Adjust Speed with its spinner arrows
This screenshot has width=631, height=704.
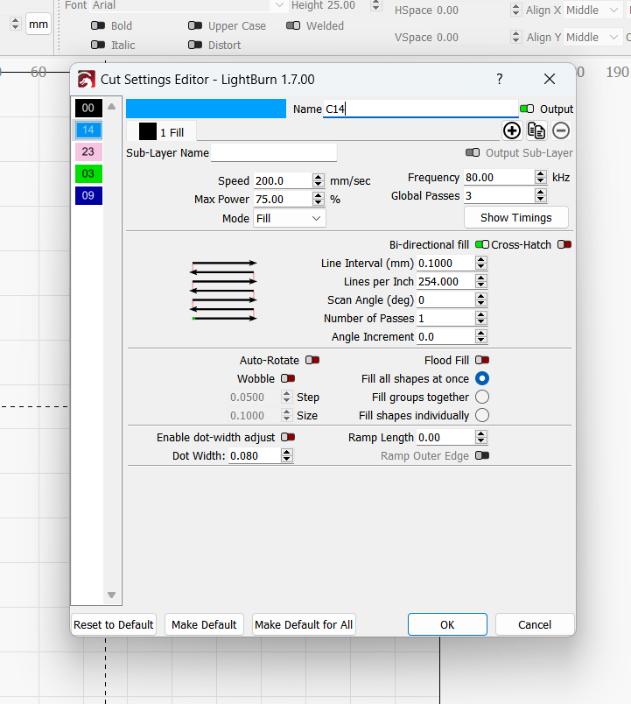[x=319, y=181]
